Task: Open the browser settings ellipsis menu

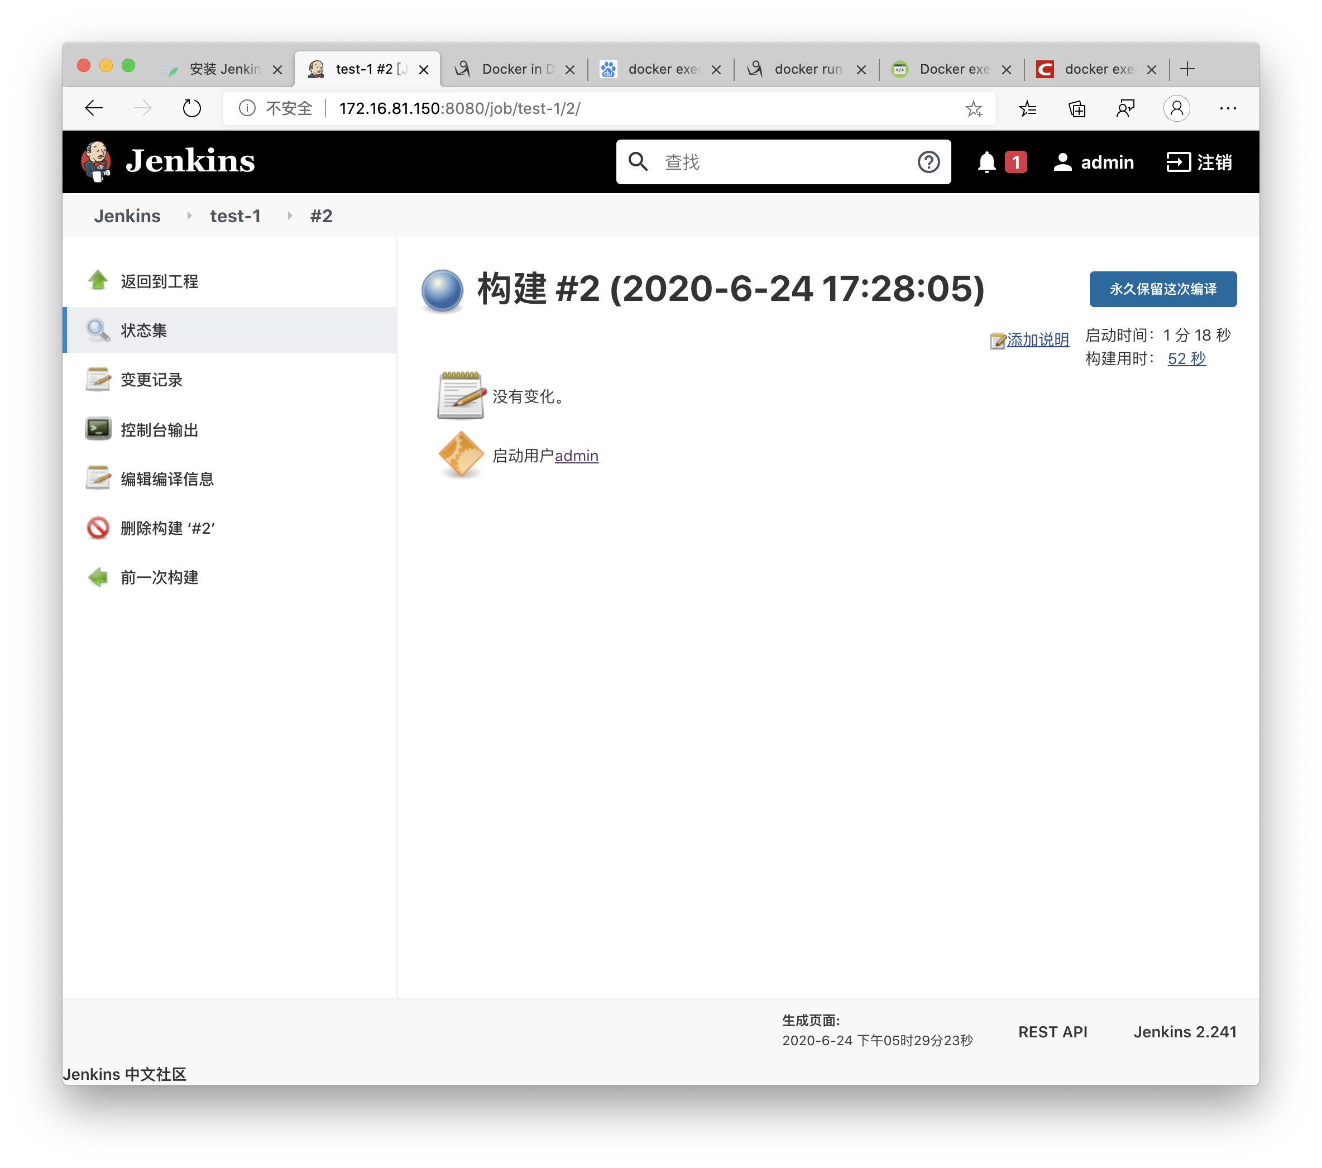Action: click(x=1228, y=108)
